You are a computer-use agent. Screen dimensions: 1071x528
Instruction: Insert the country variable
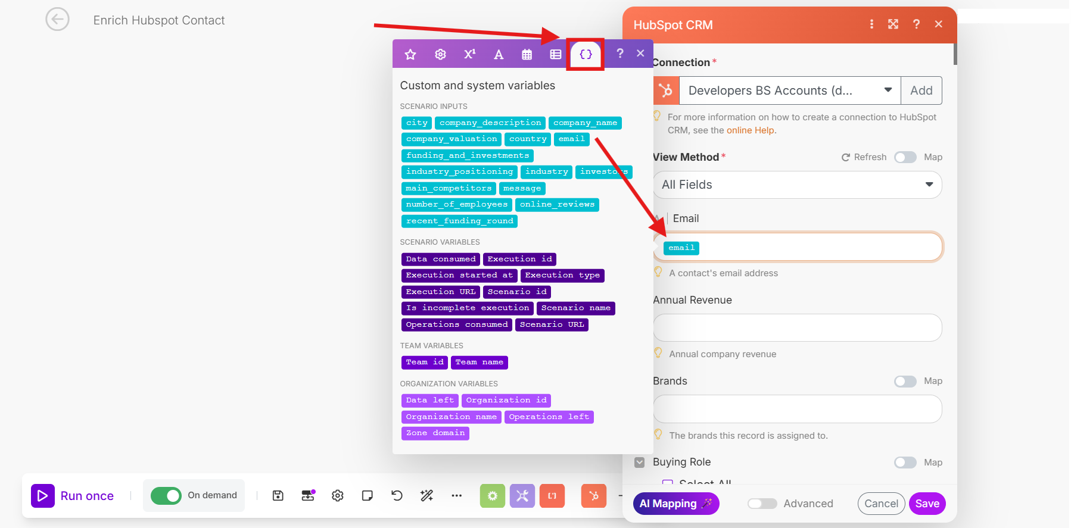pyautogui.click(x=528, y=139)
